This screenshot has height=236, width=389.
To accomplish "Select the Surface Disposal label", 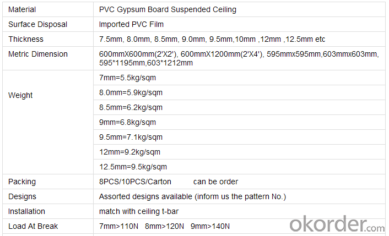I will 37,24.
